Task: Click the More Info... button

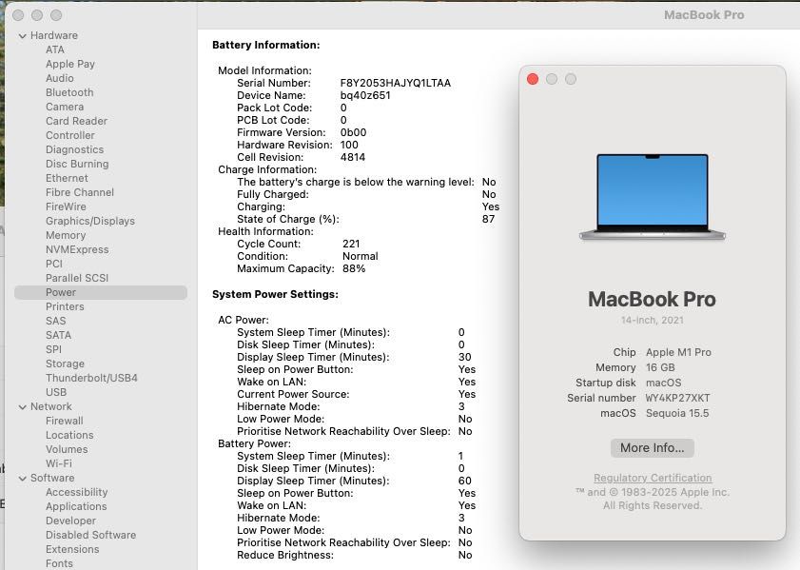Action: pos(652,448)
